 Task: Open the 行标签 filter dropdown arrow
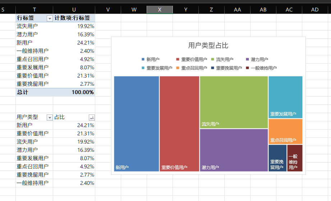(49, 18)
